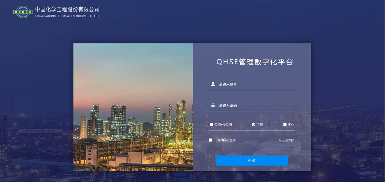Click the QHSE管理数字化平台 title
This screenshot has height=182, width=385.
(x=255, y=62)
